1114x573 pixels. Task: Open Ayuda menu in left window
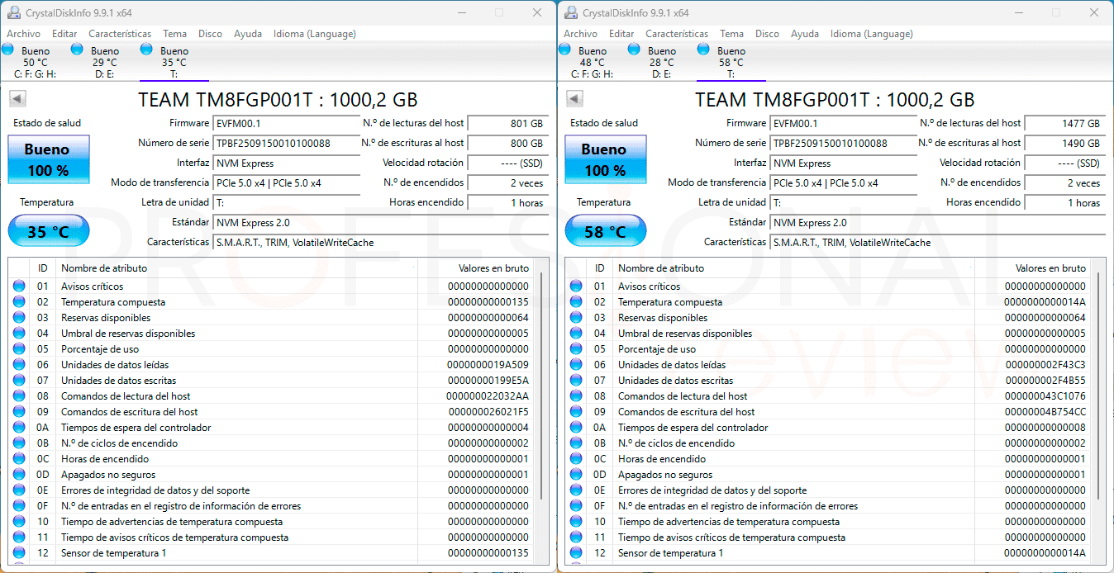pos(248,34)
